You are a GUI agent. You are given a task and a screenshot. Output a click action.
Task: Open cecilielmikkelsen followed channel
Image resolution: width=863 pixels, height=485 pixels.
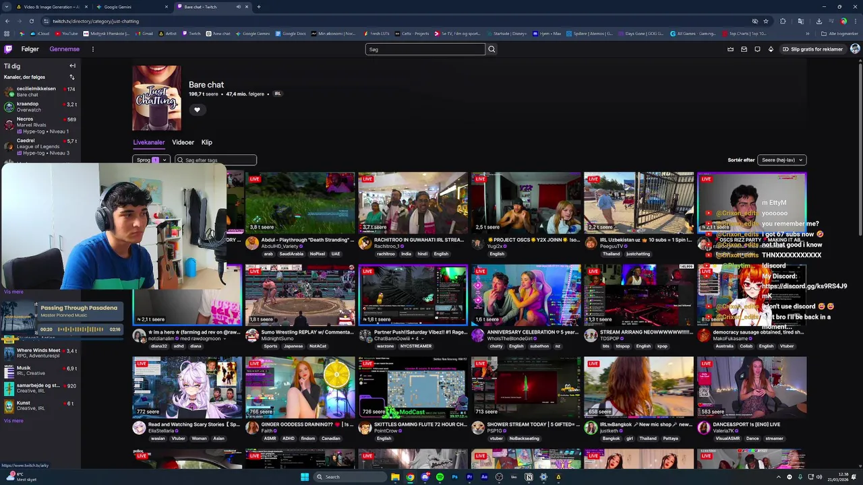point(40,92)
